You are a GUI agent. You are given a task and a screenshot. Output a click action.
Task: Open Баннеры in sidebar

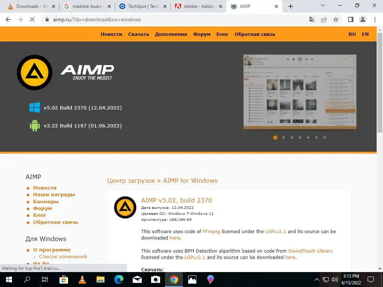[x=46, y=201]
